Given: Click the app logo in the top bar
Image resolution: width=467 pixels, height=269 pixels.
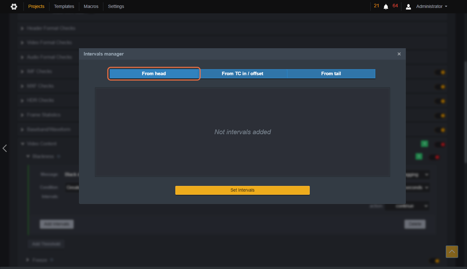Looking at the screenshot, I should (x=14, y=6).
